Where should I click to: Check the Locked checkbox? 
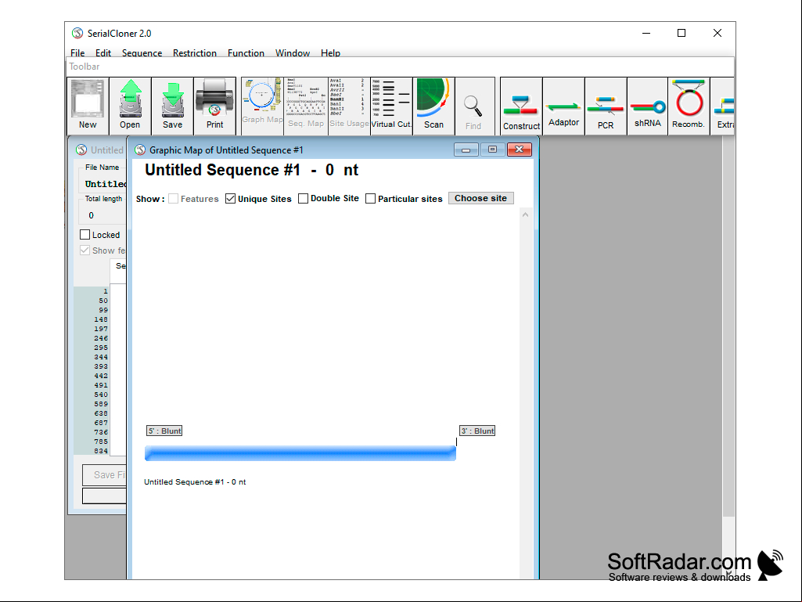(85, 234)
